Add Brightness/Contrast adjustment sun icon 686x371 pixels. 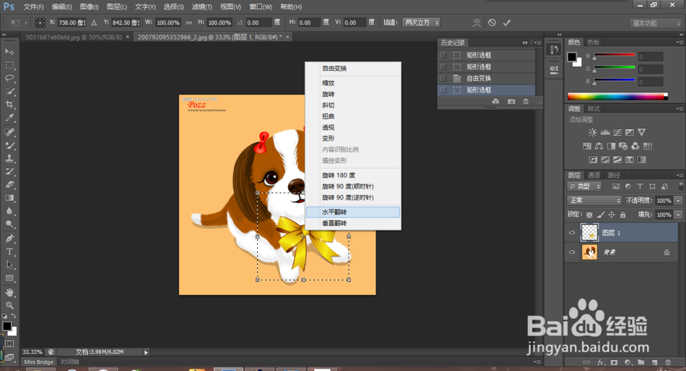(593, 132)
